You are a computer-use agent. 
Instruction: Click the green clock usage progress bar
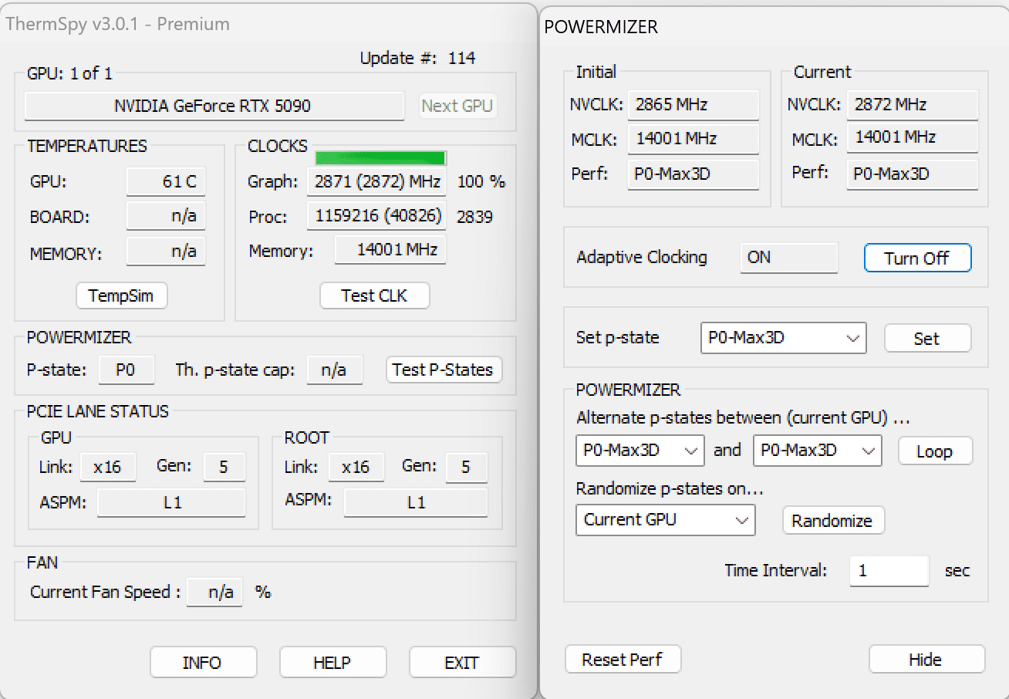(x=380, y=158)
